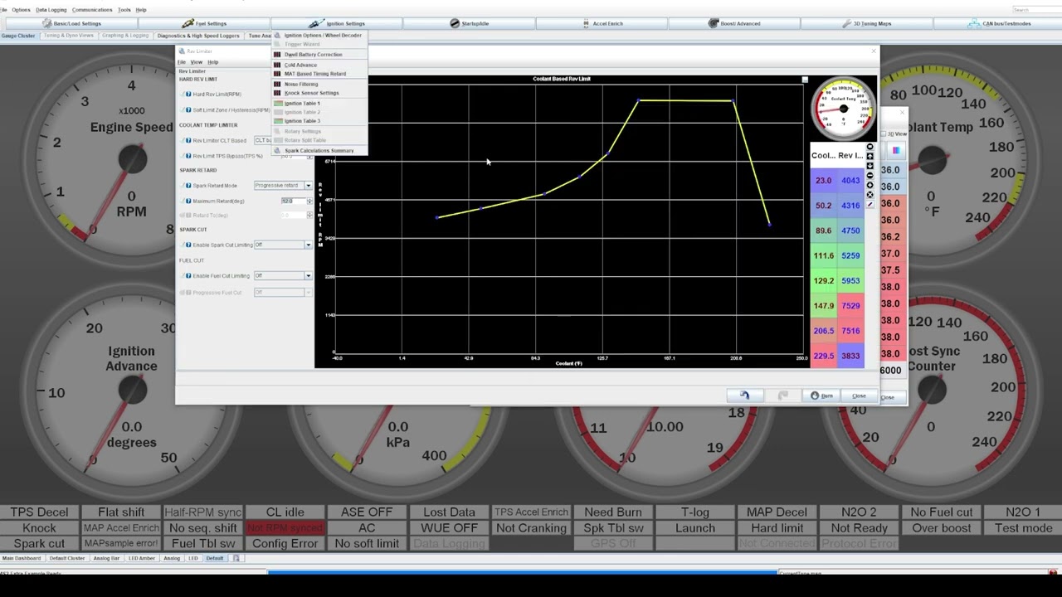Viewport: 1062px width, 597px height.
Task: Click the pencil icon below table tool icons
Action: point(870,204)
